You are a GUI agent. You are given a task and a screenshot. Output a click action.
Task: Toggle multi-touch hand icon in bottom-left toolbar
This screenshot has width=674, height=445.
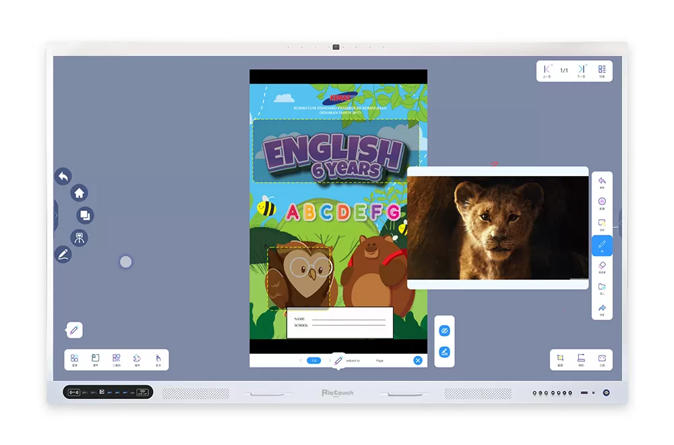coord(158,360)
